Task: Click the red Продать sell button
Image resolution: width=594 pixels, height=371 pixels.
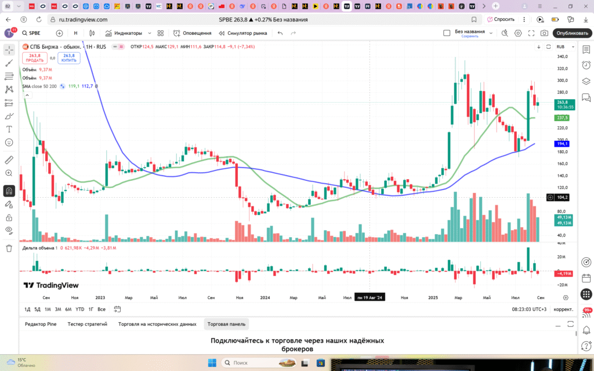Action: coord(34,58)
